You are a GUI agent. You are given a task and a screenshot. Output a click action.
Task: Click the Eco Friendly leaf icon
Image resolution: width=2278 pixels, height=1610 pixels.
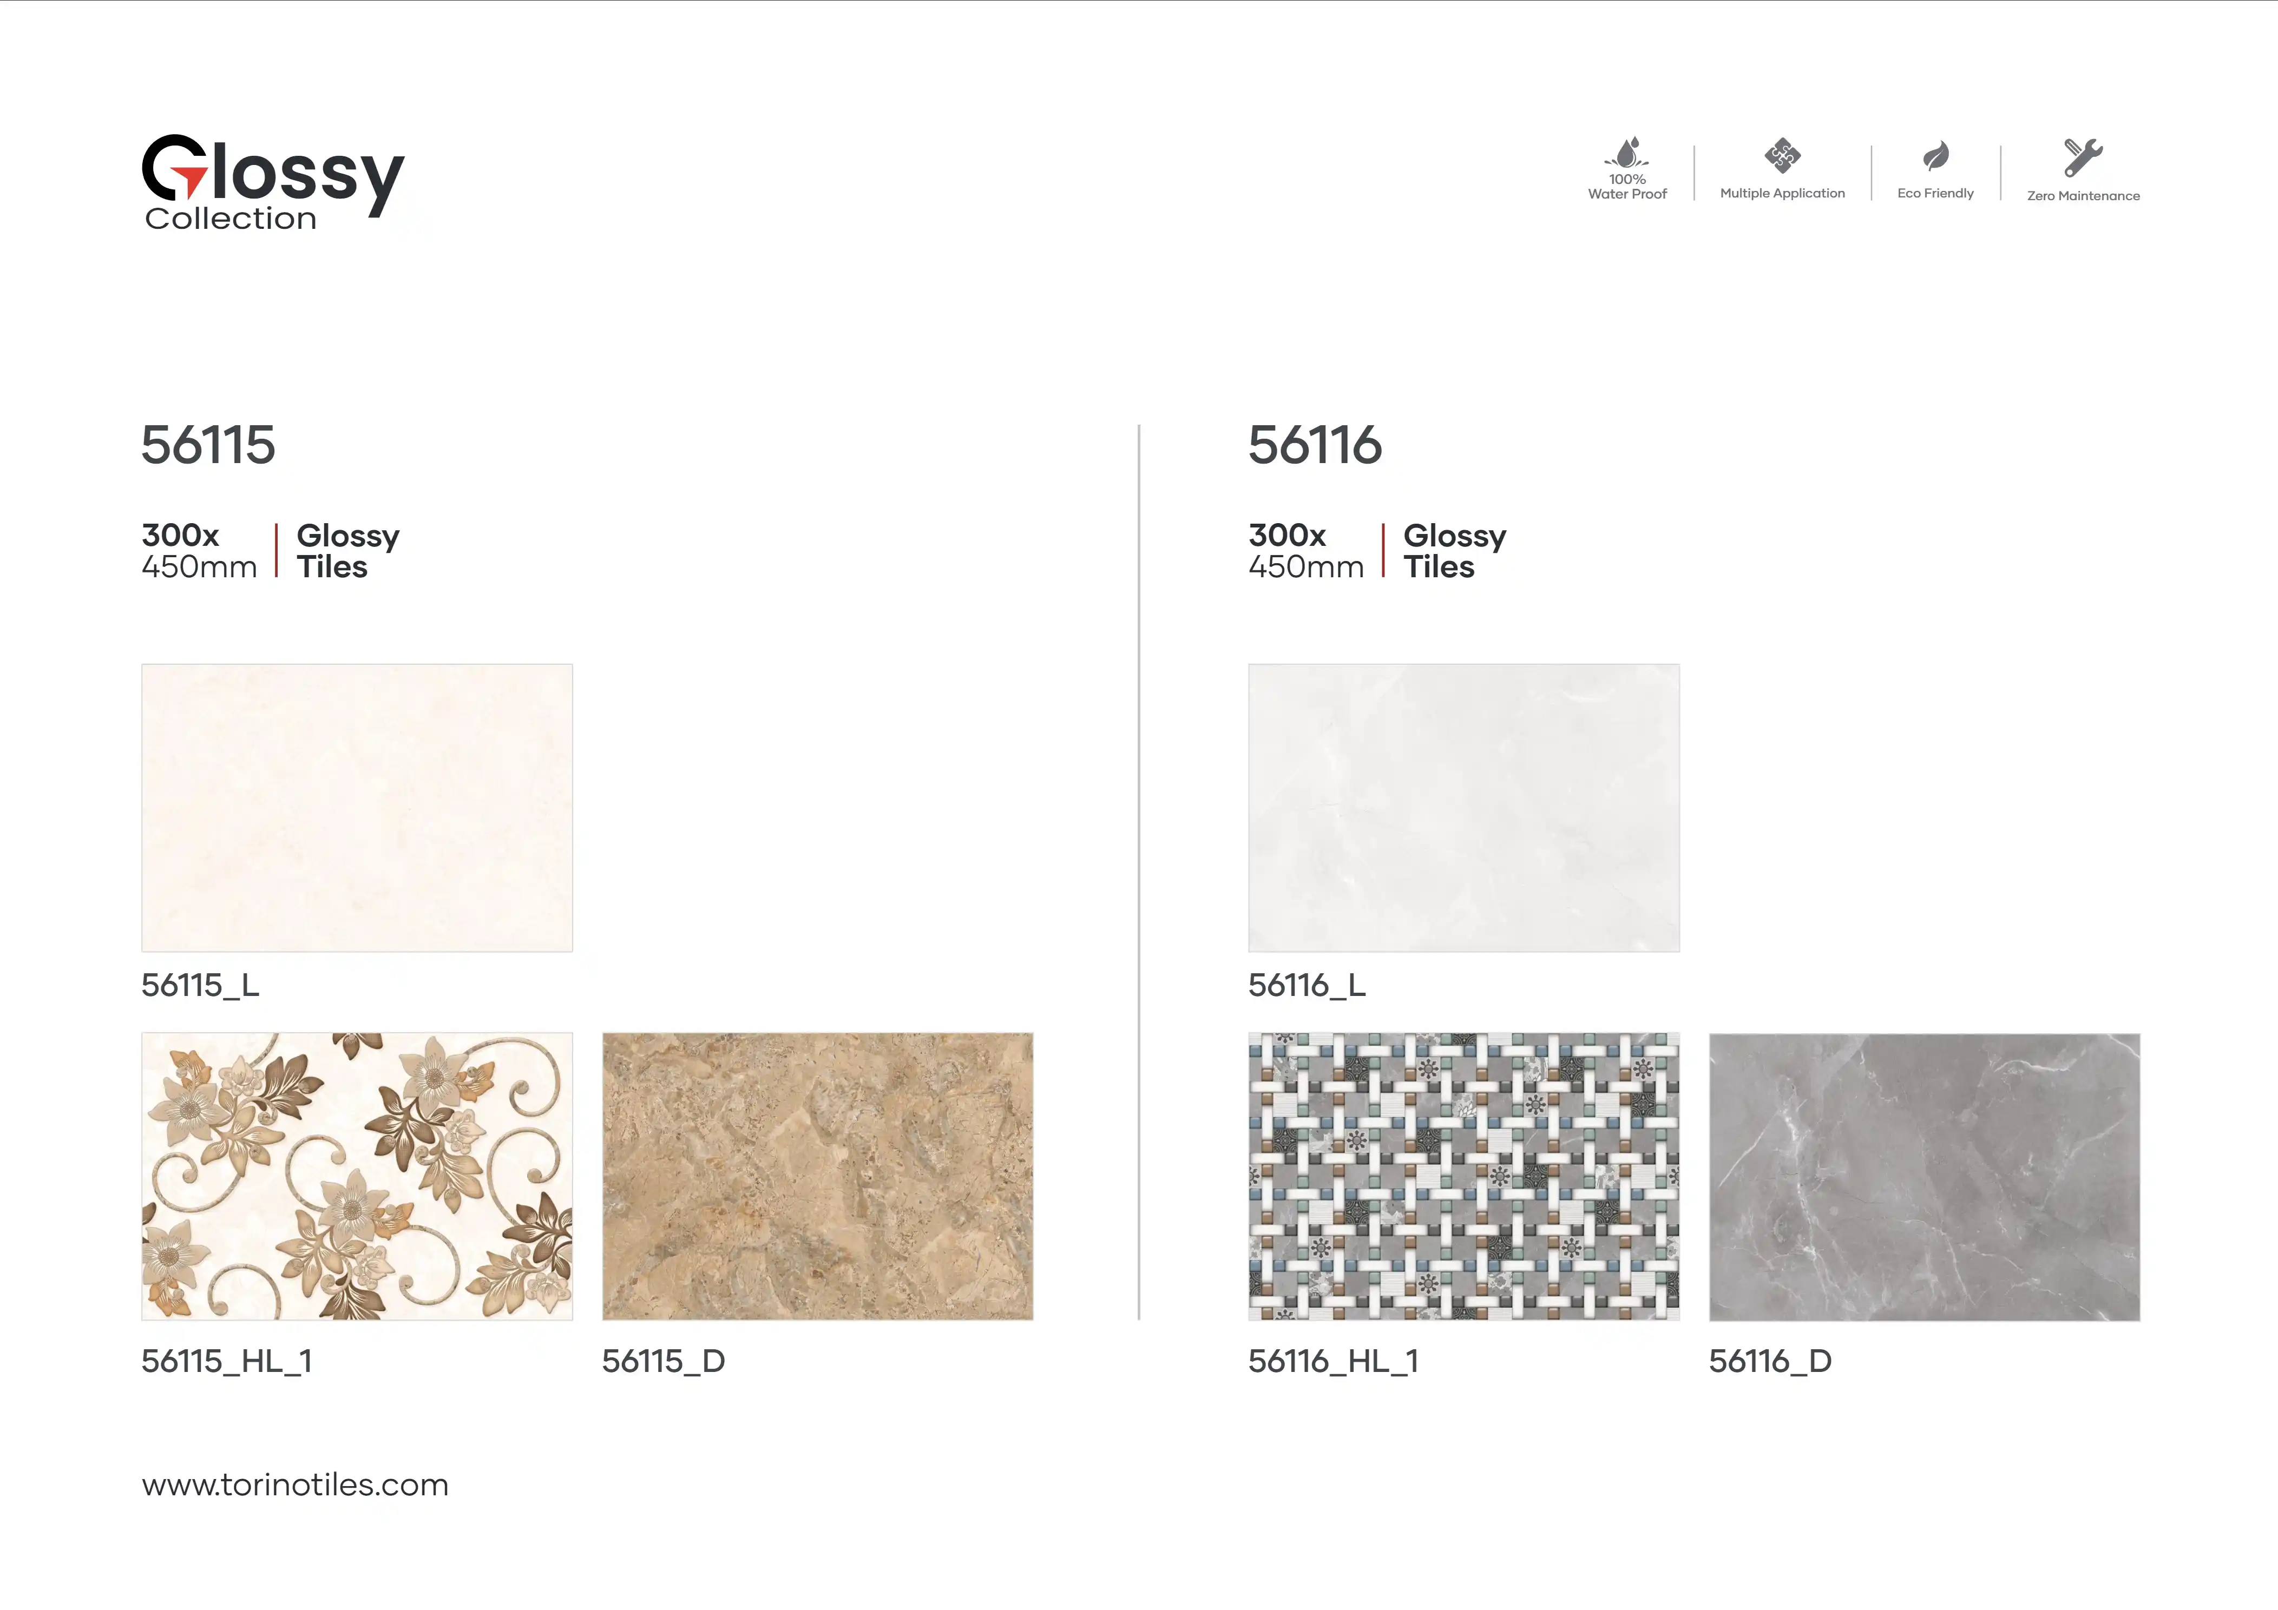1936,156
